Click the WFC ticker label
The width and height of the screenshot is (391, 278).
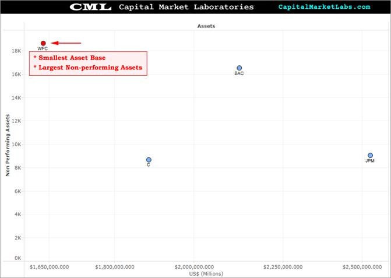(43, 48)
